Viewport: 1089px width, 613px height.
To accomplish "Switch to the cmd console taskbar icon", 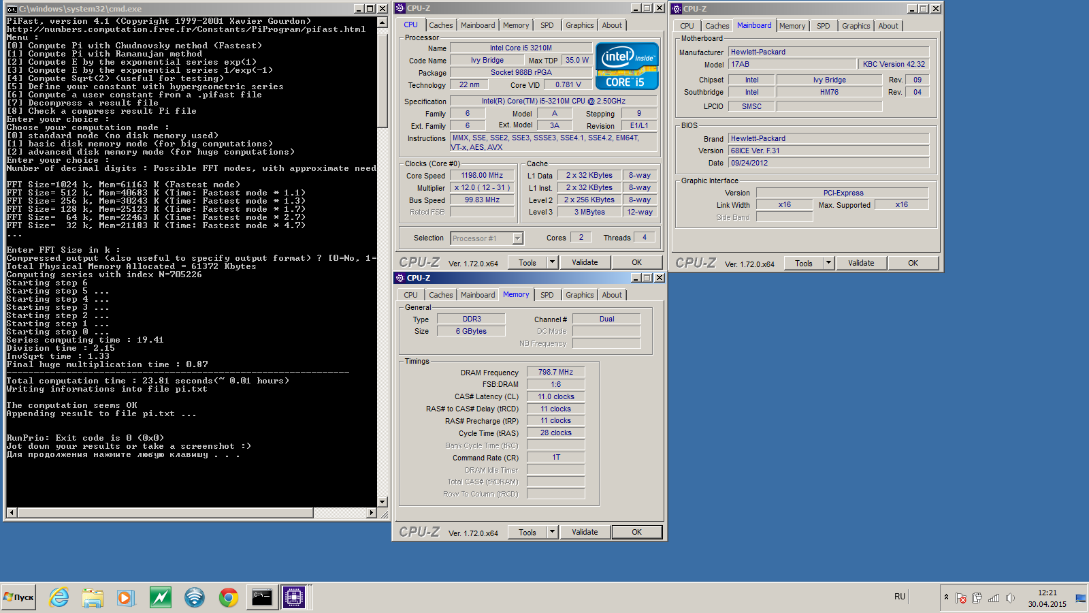I will pyautogui.click(x=262, y=597).
